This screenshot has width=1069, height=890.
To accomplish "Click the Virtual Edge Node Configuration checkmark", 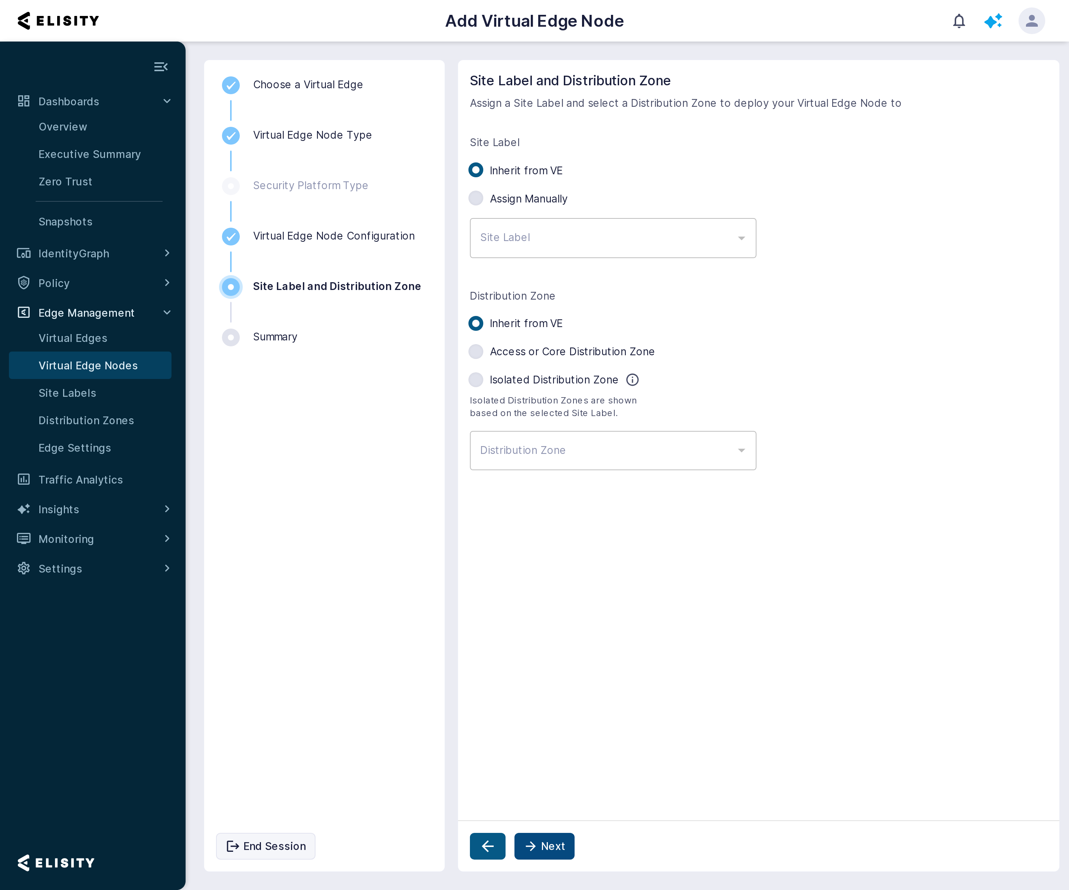I will pyautogui.click(x=231, y=236).
